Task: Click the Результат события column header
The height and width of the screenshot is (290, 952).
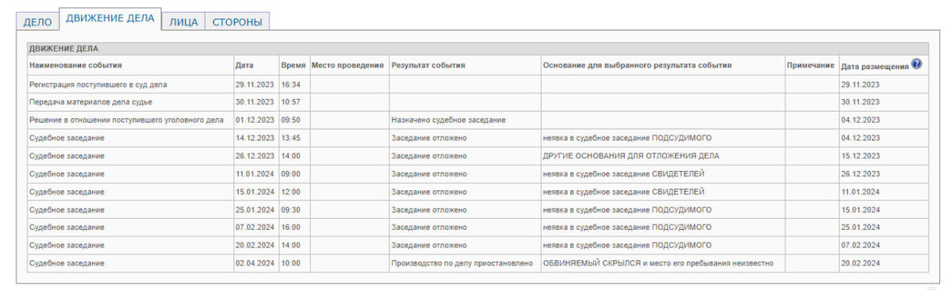Action: click(x=428, y=66)
